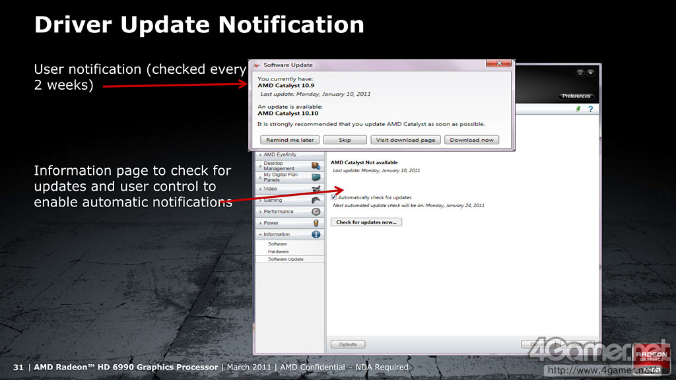676x380 pixels.
Task: Click Check for updates now button
Action: pyautogui.click(x=366, y=222)
